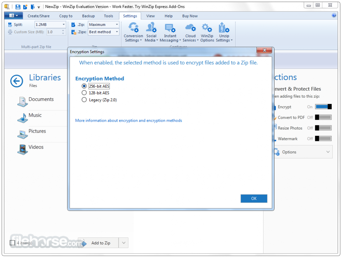Open Cloud Services settings

(x=190, y=32)
